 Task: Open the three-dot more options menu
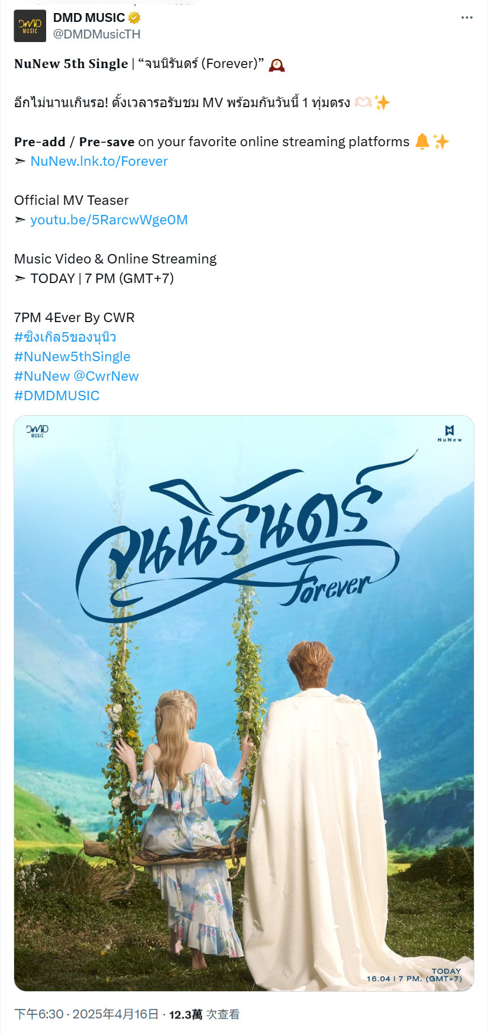[467, 18]
